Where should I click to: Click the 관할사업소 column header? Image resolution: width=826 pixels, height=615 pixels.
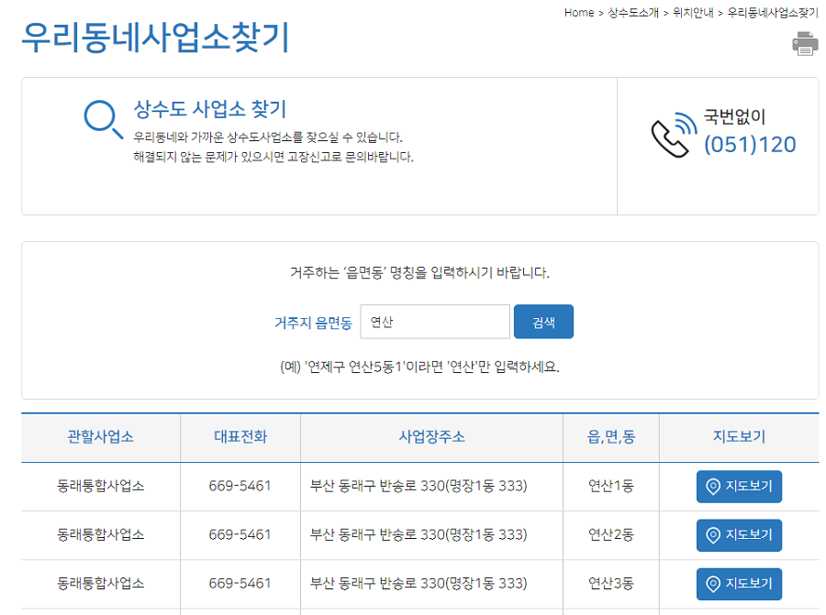pos(100,438)
